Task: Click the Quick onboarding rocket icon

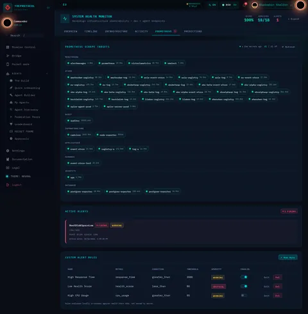Action: pos(11,88)
